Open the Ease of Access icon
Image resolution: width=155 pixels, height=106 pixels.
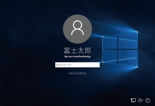pyautogui.click(x=140, y=100)
